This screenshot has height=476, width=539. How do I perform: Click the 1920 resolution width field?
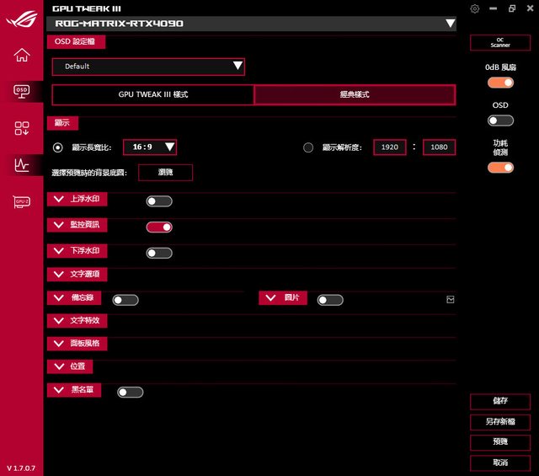pyautogui.click(x=390, y=147)
